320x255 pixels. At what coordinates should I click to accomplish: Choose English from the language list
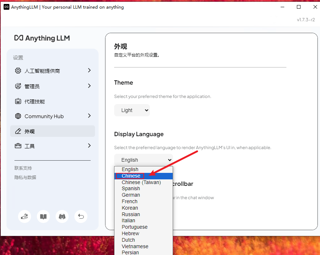pos(143,169)
